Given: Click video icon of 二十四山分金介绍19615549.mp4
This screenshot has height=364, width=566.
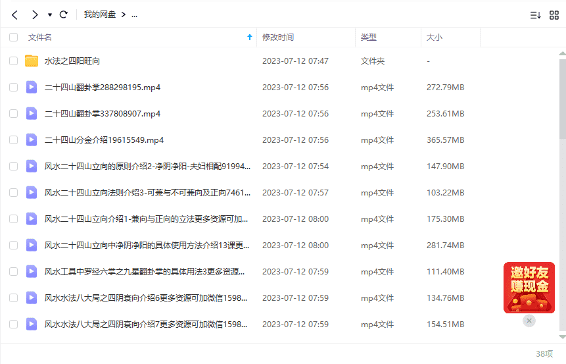Looking at the screenshot, I should coord(32,140).
